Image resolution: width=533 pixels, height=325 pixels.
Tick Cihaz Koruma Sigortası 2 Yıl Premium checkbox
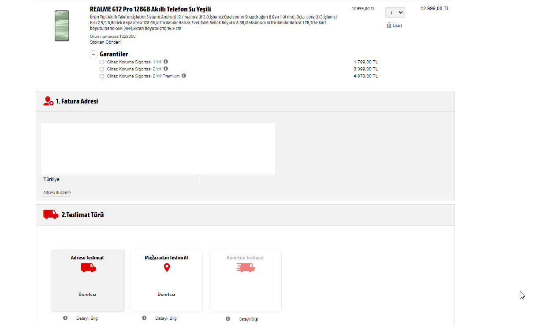coord(102,76)
